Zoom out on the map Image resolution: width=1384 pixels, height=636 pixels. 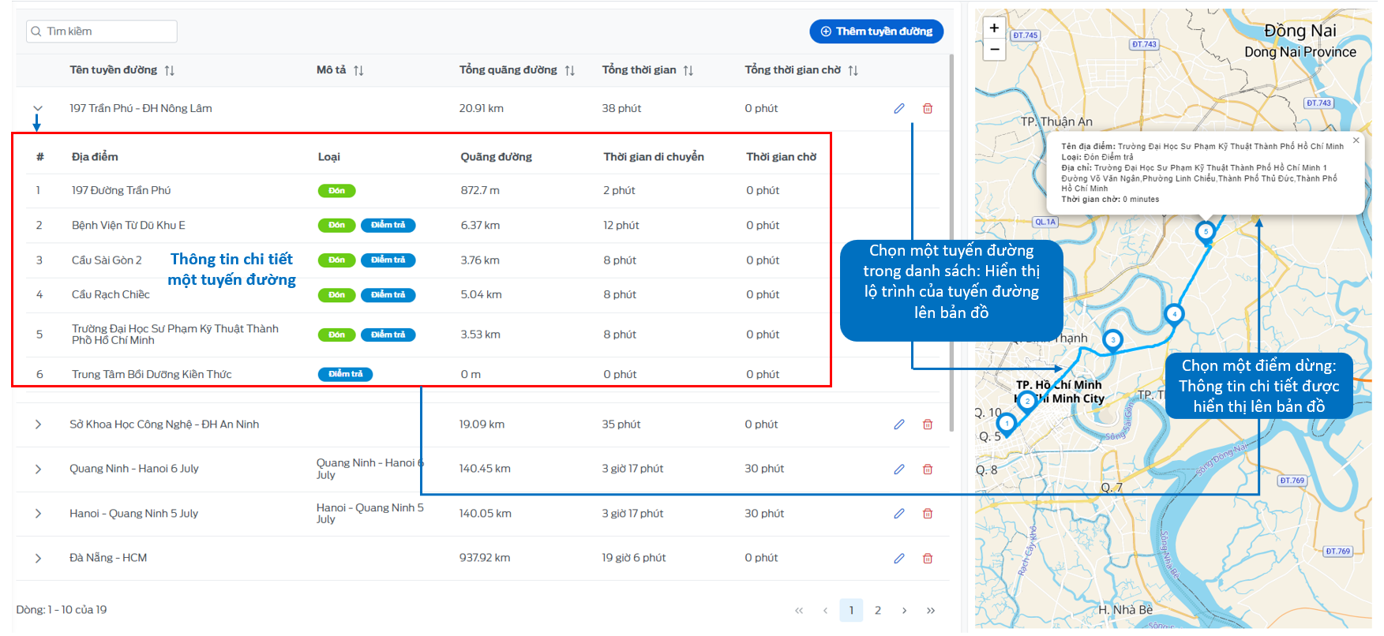coord(995,49)
